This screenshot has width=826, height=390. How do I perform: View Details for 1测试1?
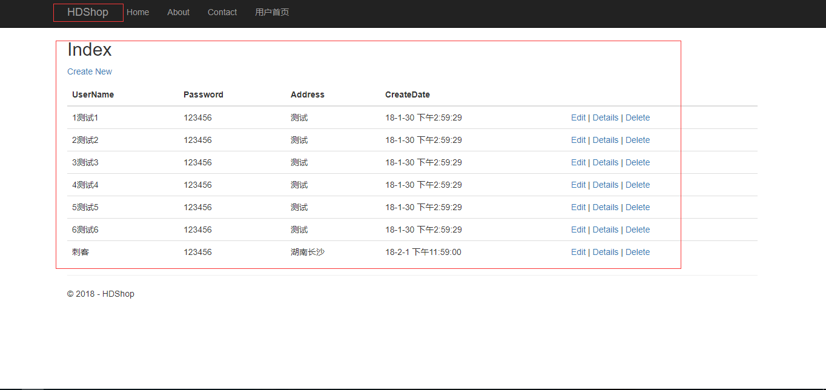tap(606, 117)
